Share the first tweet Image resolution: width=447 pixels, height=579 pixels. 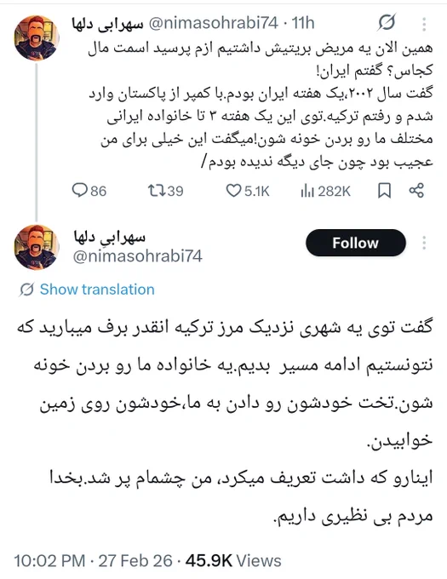click(x=416, y=191)
